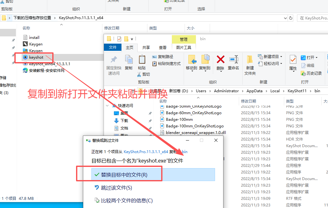Image resolution: width=328 pixels, height=208 pixels.
Task: Select Badge-100mm PNG file
Action: coord(179,119)
